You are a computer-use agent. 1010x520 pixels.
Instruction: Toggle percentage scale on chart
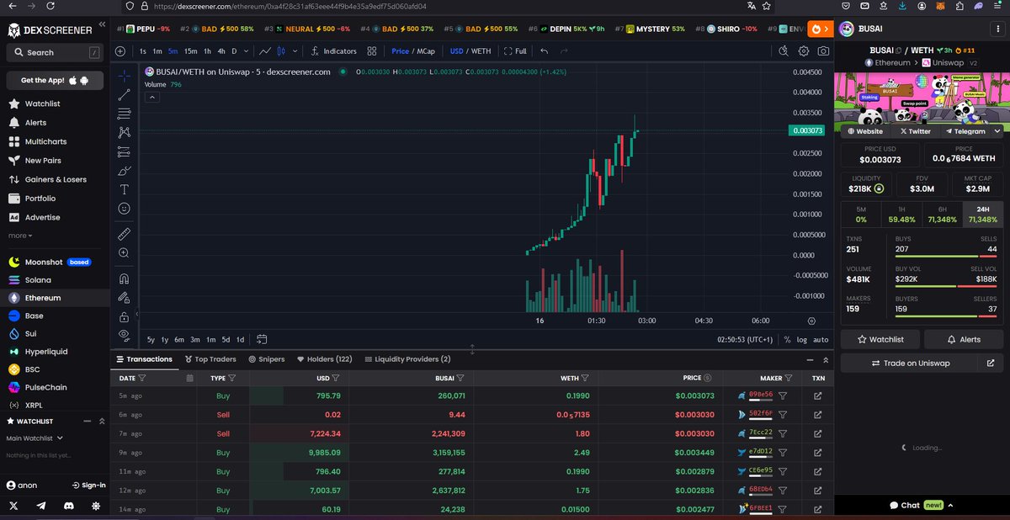787,340
